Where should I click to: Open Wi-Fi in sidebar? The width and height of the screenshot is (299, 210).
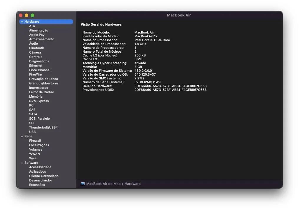[33, 158]
